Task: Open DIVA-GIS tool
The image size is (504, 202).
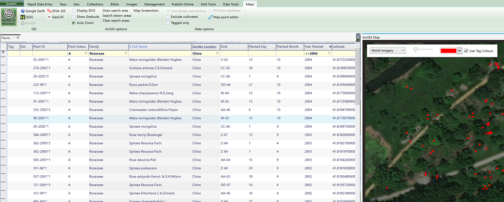Action: pyautogui.click(x=56, y=11)
